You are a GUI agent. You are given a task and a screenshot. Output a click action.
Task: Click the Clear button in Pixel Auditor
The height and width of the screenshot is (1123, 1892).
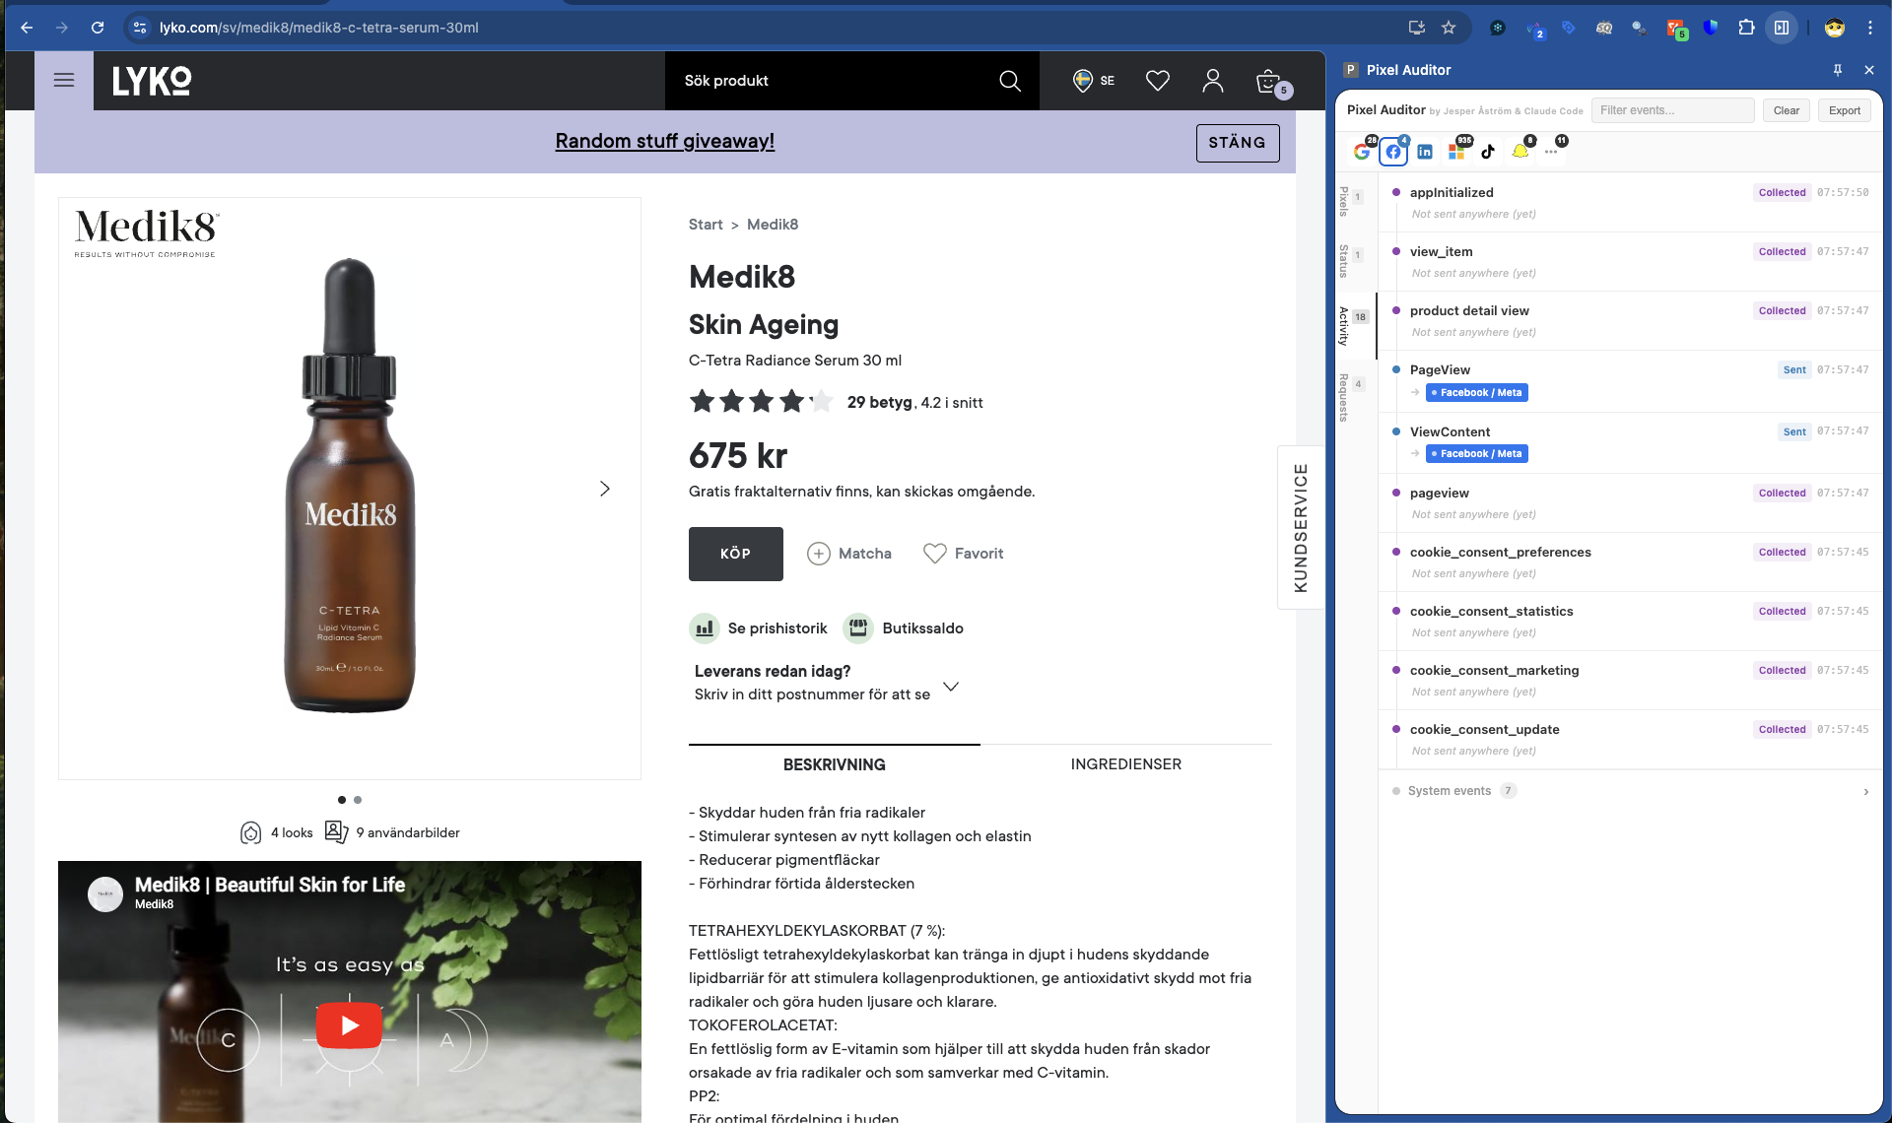[x=1786, y=110]
